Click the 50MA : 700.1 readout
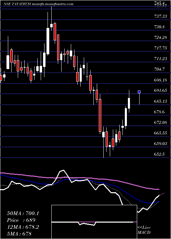The image size is (171, 239). click(x=23, y=213)
